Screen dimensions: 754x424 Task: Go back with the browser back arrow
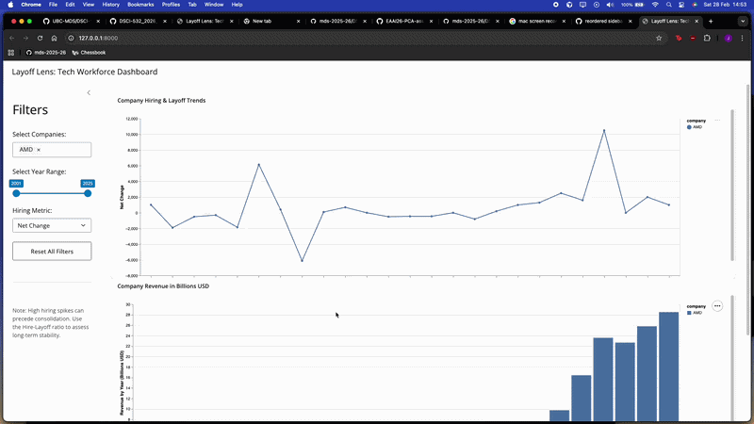pos(12,38)
